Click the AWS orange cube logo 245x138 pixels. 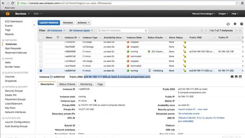click(x=8, y=14)
